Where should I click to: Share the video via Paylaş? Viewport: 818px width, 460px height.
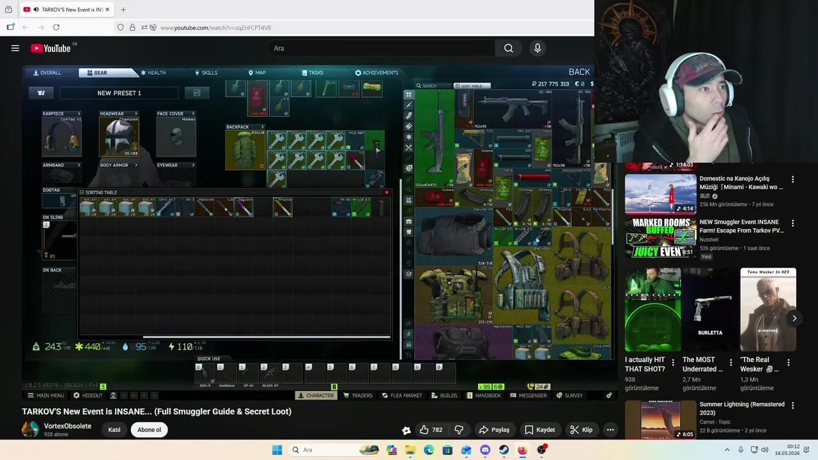(494, 430)
